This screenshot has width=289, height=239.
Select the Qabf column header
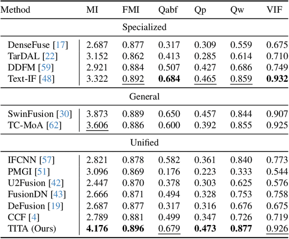click(169, 9)
